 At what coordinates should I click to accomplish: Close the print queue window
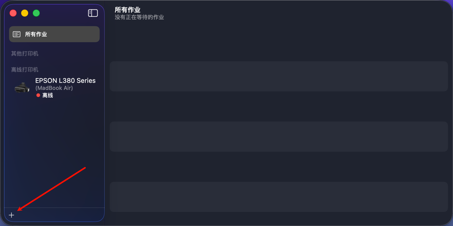13,13
